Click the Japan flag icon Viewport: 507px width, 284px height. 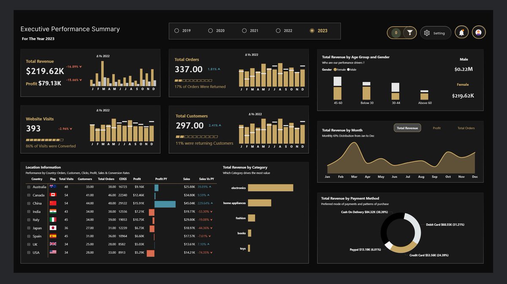click(53, 228)
